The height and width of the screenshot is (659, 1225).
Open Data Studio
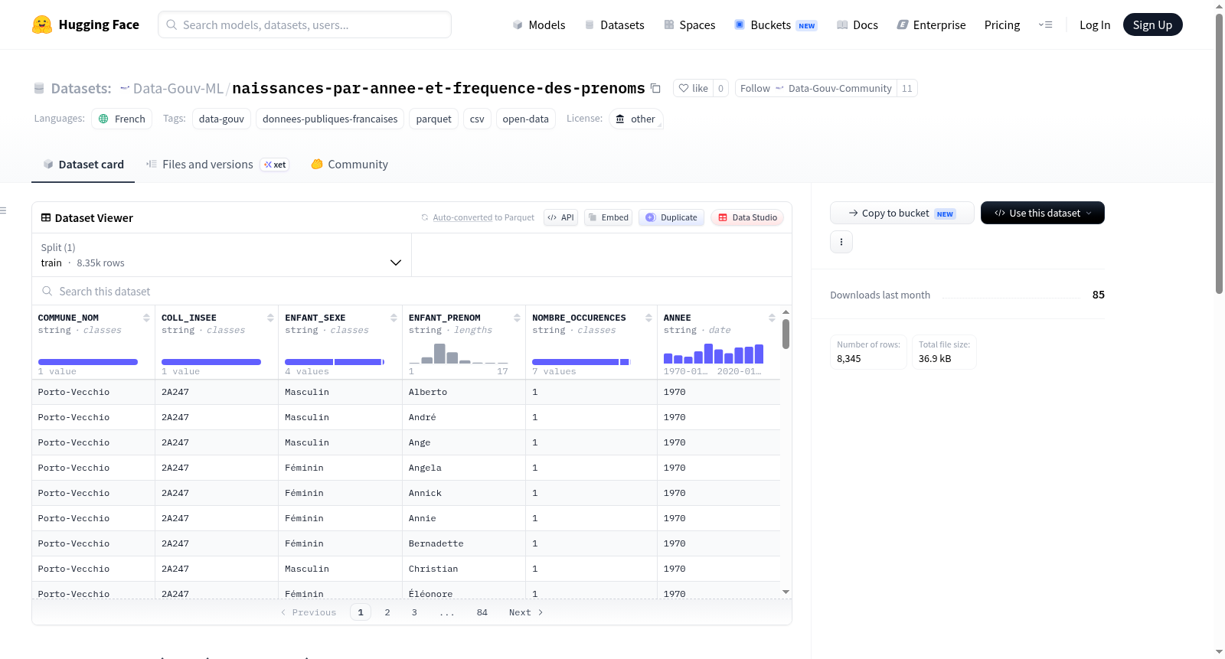tap(747, 217)
